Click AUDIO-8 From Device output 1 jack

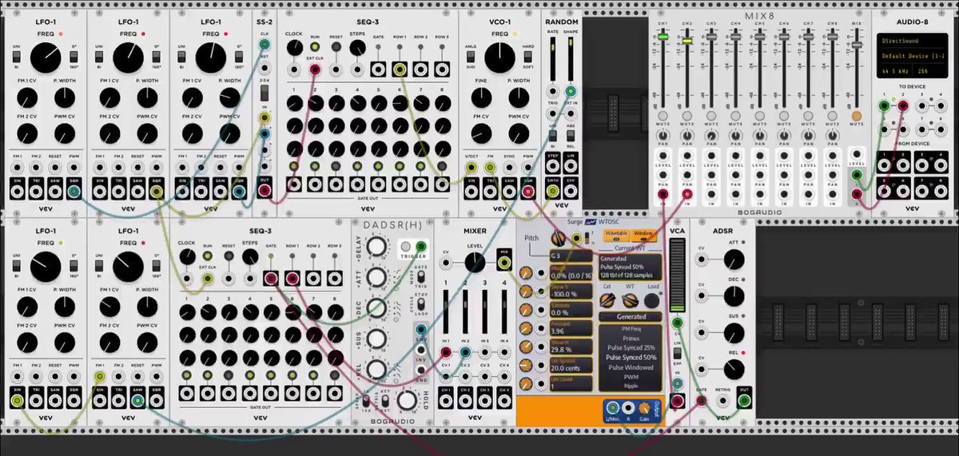click(885, 165)
